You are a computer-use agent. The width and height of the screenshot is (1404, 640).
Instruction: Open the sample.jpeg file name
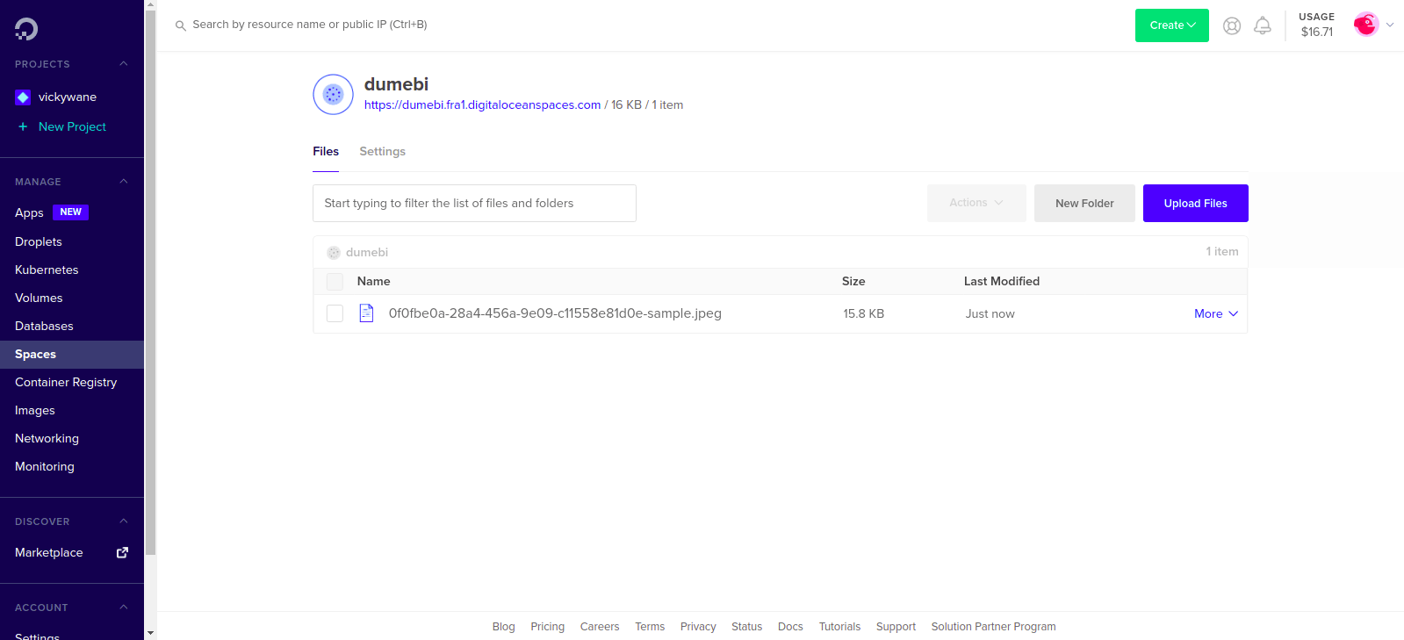click(555, 313)
